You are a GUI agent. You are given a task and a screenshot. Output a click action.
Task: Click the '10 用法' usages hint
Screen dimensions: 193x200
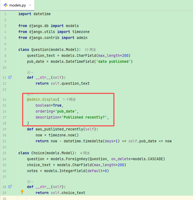point(90,50)
